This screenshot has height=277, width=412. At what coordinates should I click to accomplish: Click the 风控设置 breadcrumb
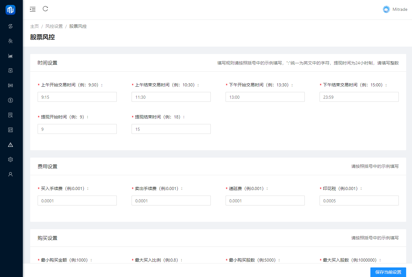coord(54,26)
